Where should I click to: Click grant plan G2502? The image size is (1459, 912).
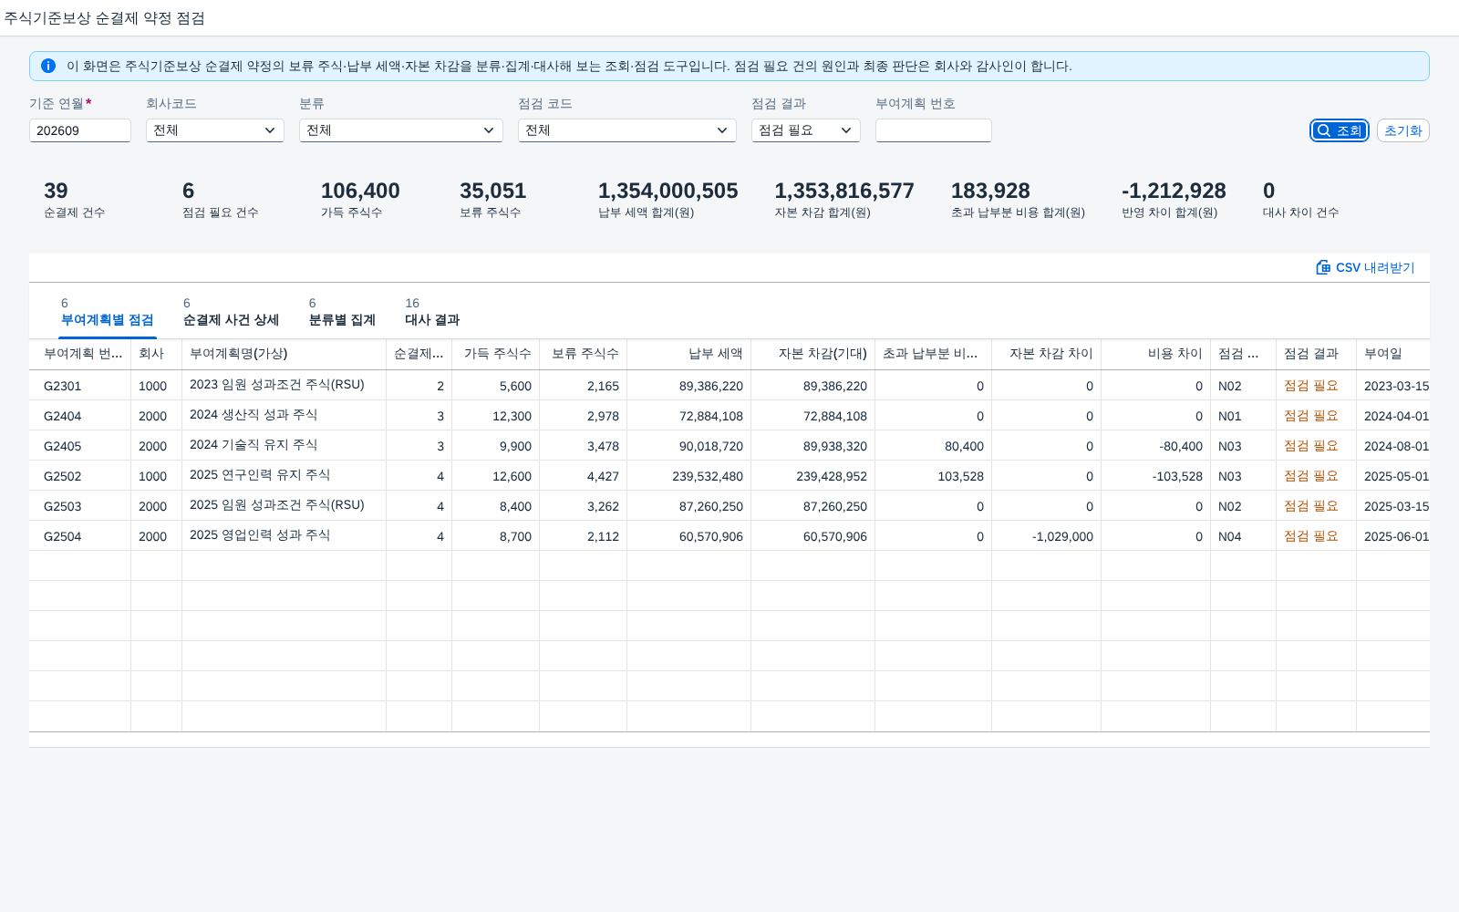(x=63, y=476)
